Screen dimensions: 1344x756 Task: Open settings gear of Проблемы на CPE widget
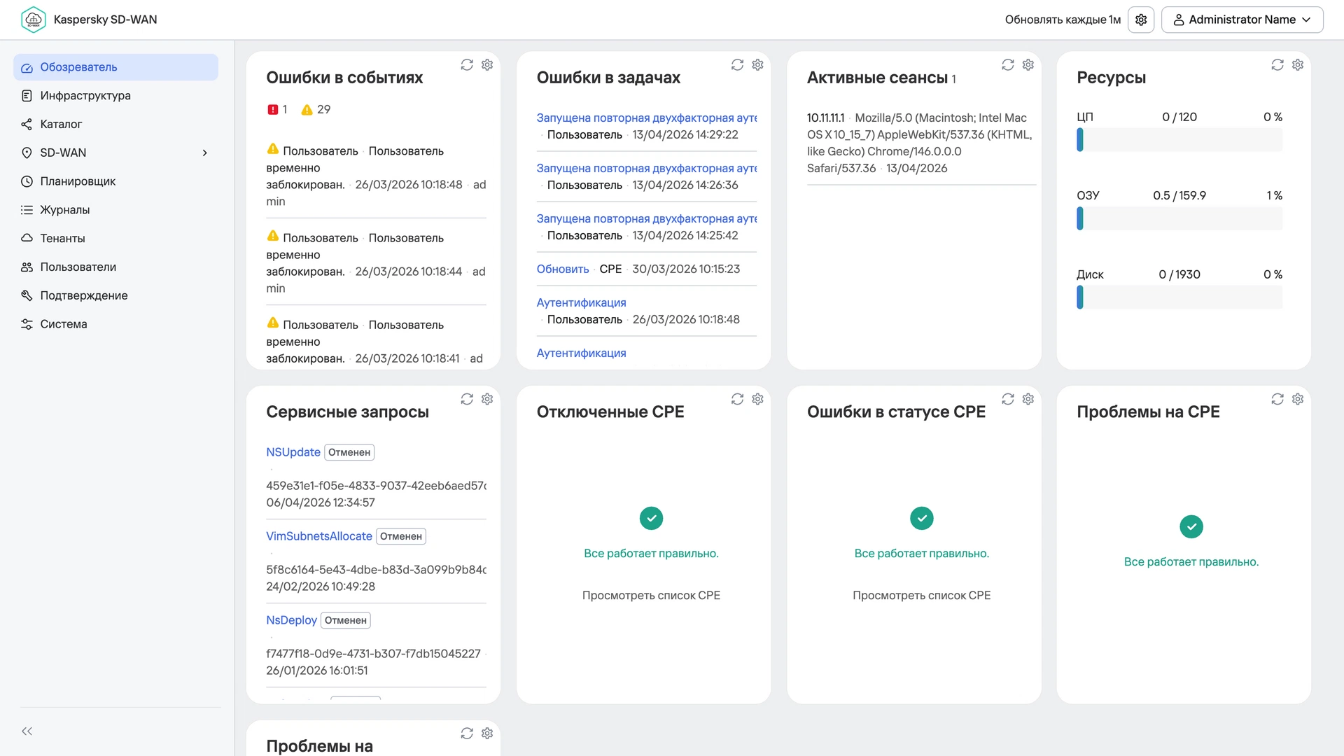tap(1298, 399)
